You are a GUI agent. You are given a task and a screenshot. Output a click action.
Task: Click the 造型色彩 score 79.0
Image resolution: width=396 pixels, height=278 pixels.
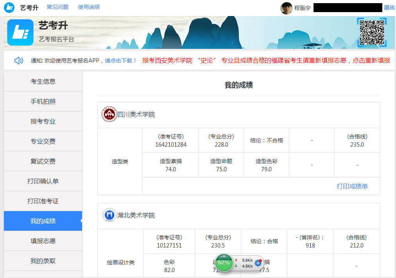pyautogui.click(x=267, y=169)
